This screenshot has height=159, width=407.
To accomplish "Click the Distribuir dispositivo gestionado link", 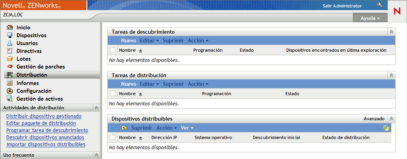I will tap(44, 116).
